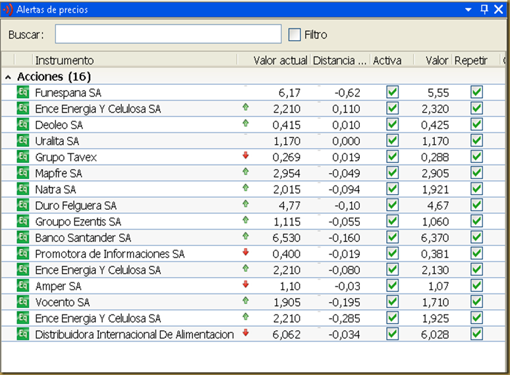Uncheck Activa for Natra SA
This screenshot has height=375, width=510.
392,189
